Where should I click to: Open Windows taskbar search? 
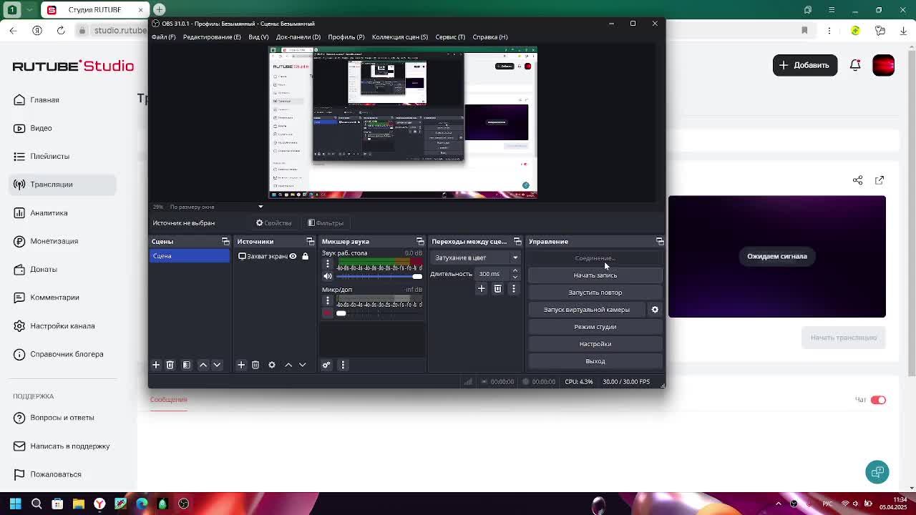coord(36,504)
